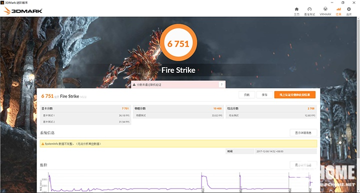This screenshot has width=360, height=193.
Task: Click the first peak on monitoring graph
Action: click(49, 176)
